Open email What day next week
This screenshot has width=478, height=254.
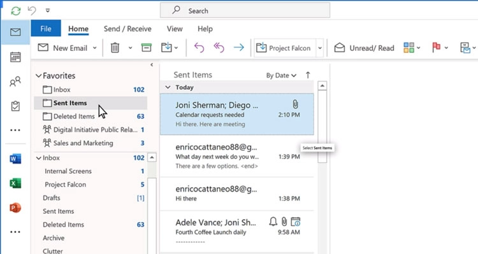(x=237, y=156)
